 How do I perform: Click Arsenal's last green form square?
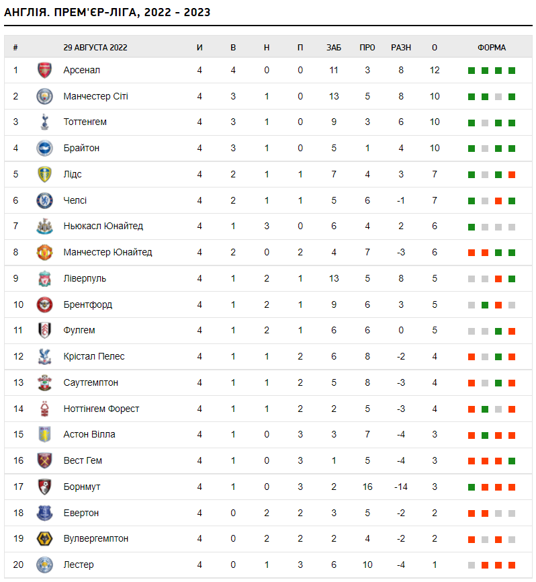tap(512, 71)
